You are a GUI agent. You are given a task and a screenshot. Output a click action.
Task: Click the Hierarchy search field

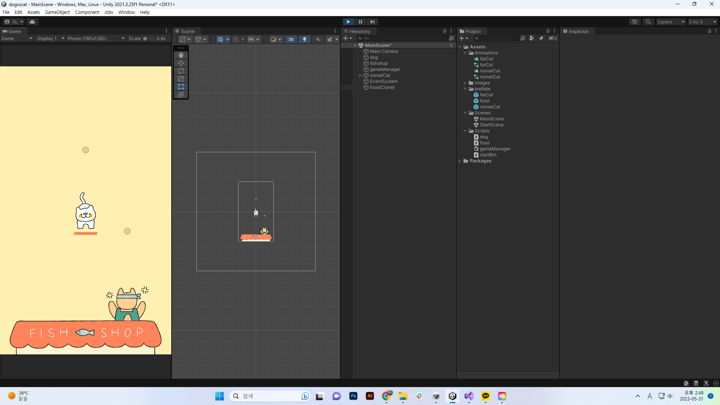coord(402,38)
